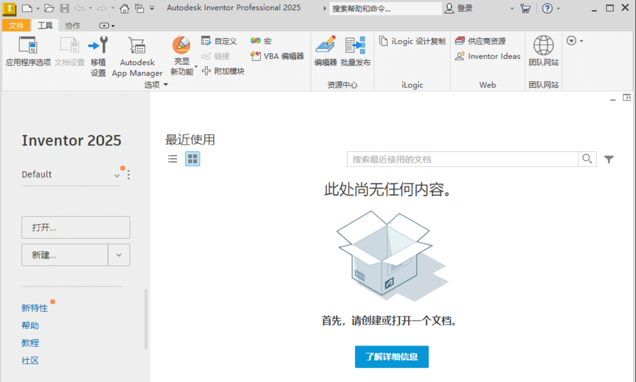Open Inventor Ideas
The height and width of the screenshot is (382, 636).
click(487, 56)
